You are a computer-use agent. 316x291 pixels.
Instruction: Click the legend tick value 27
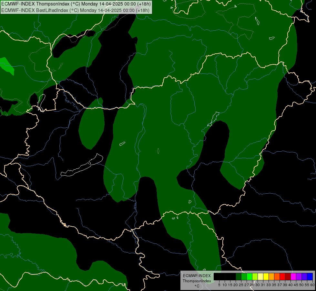pyautogui.click(x=247, y=285)
